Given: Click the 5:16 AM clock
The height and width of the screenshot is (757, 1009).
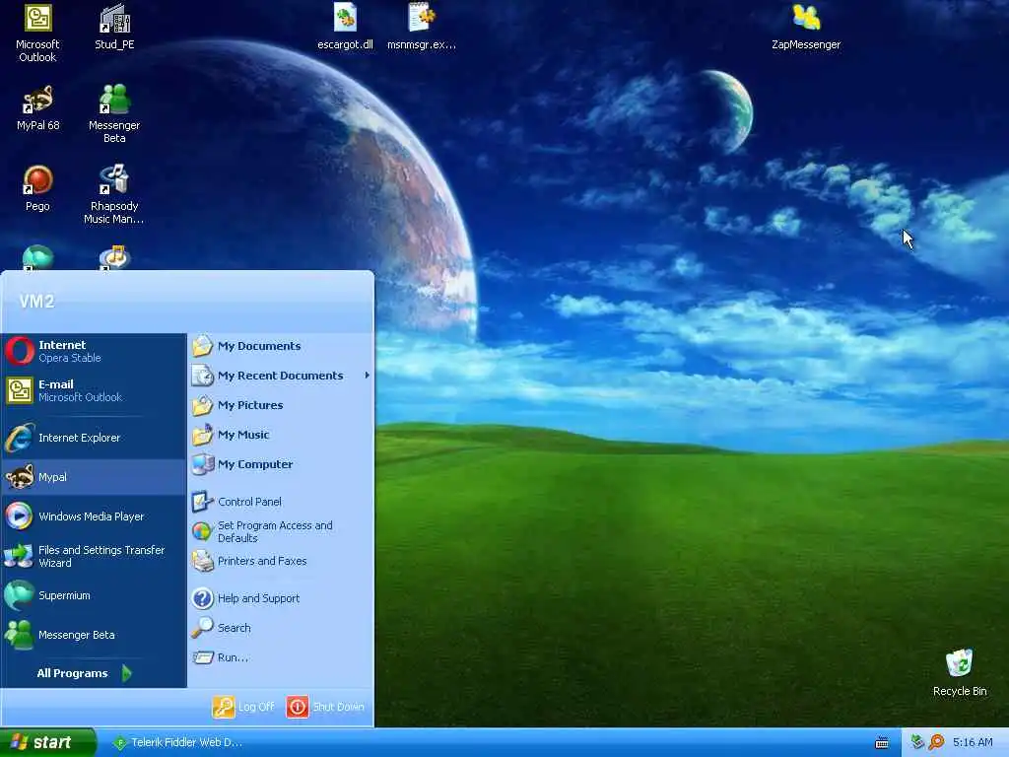Looking at the screenshot, I should [973, 742].
